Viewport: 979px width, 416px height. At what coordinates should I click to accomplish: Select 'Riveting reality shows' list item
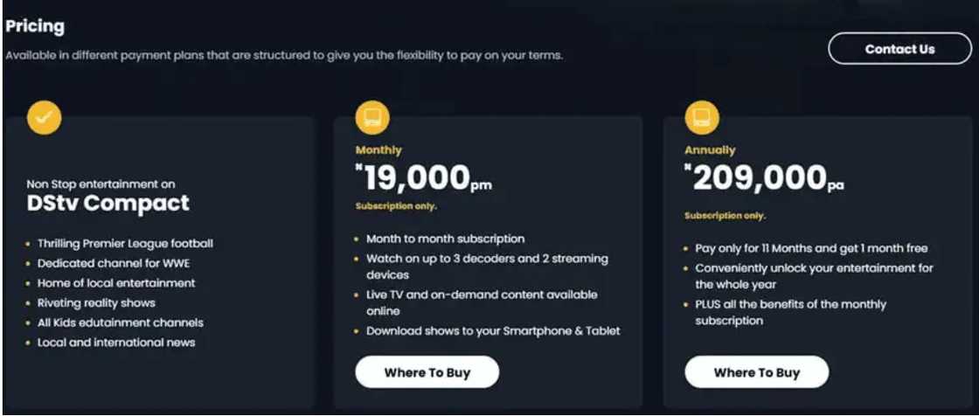coord(96,302)
